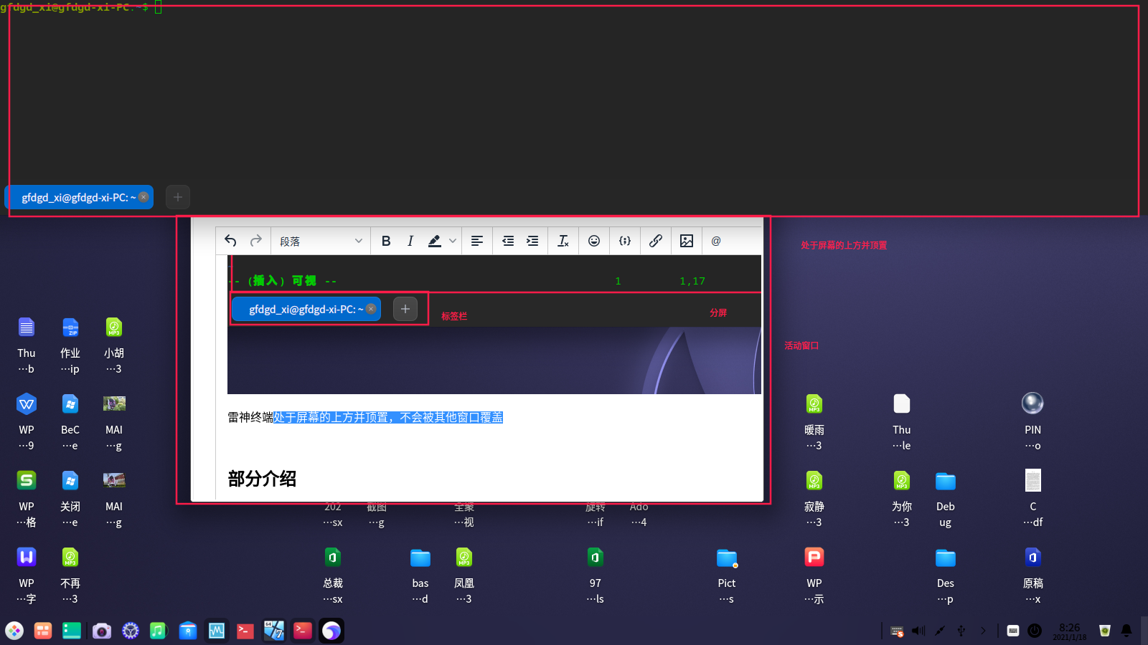This screenshot has width=1148, height=645.
Task: Undo the last edit in the editor toolbar
Action: (230, 241)
